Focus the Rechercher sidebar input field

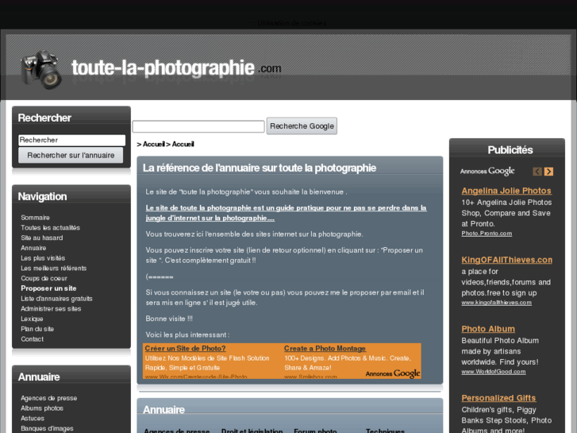(x=71, y=140)
